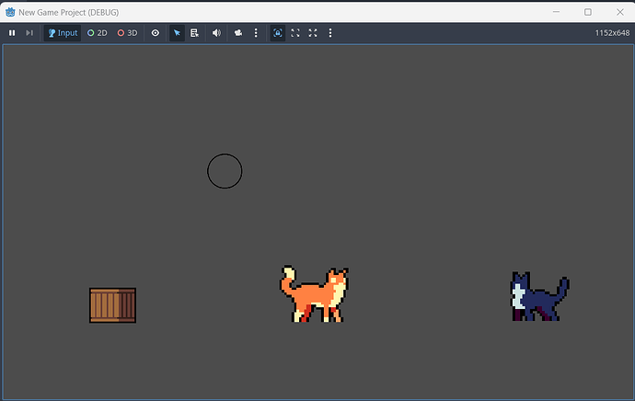Open camera options three-dot menu
The height and width of the screenshot is (401, 635).
(x=256, y=33)
